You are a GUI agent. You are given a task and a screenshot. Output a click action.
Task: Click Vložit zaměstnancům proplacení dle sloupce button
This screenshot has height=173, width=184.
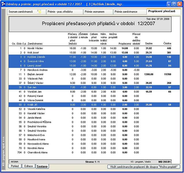(x=144, y=167)
